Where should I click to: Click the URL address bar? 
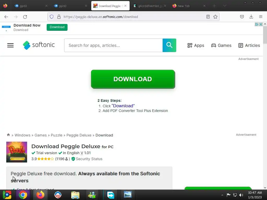[133, 17]
